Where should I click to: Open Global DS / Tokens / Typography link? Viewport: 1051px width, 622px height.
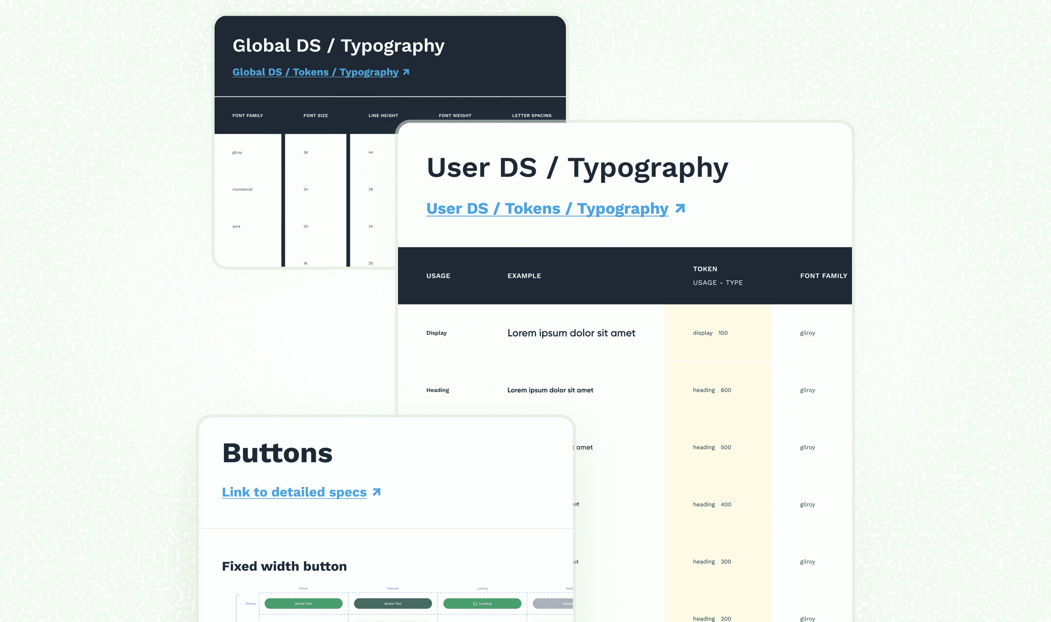(x=315, y=72)
